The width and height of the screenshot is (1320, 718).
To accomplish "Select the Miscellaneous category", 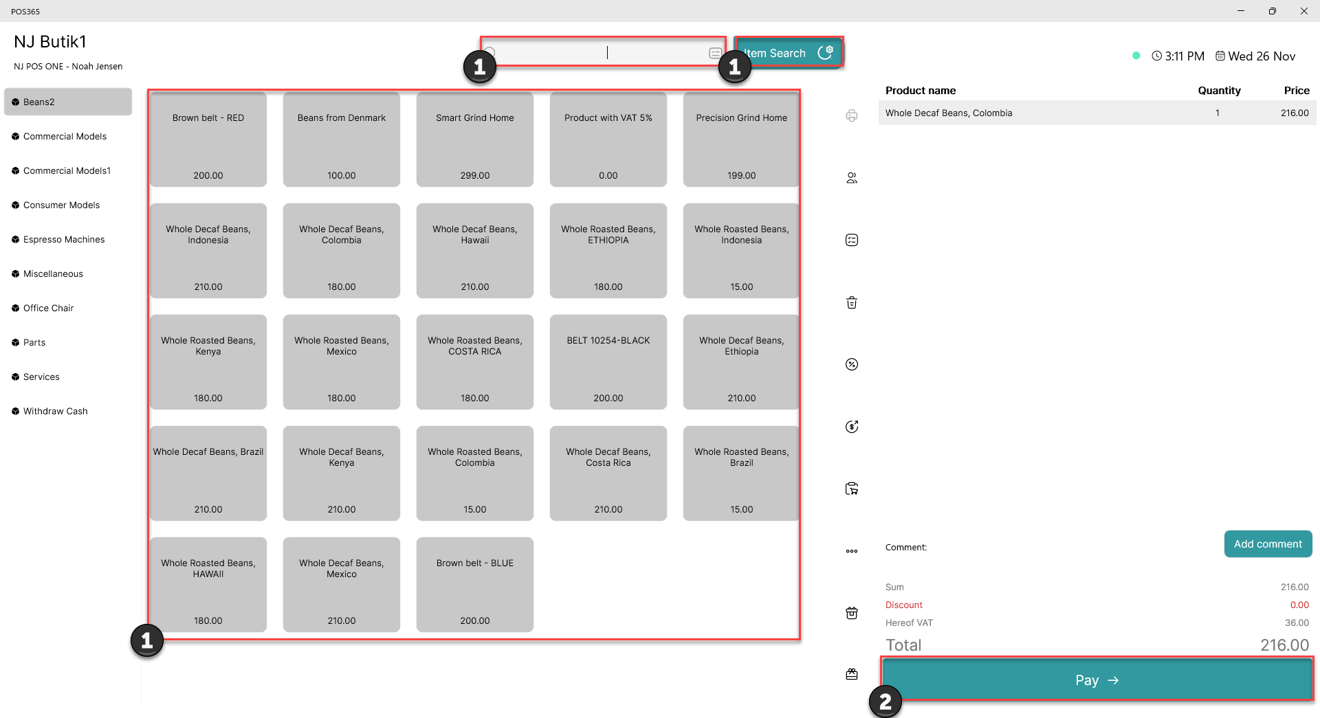I will click(68, 273).
